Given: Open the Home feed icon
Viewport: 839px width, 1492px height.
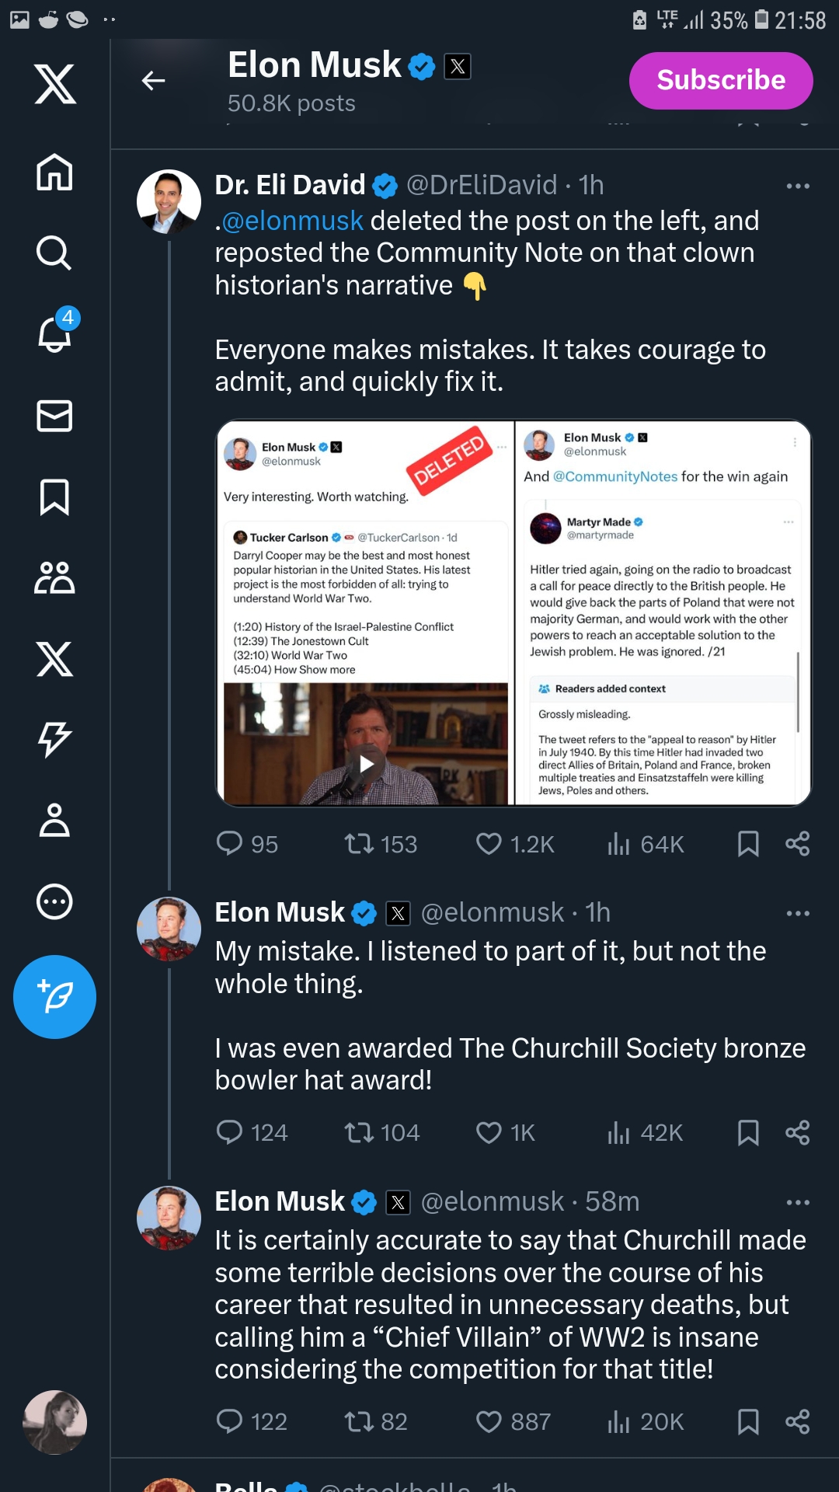Looking at the screenshot, I should [x=54, y=172].
